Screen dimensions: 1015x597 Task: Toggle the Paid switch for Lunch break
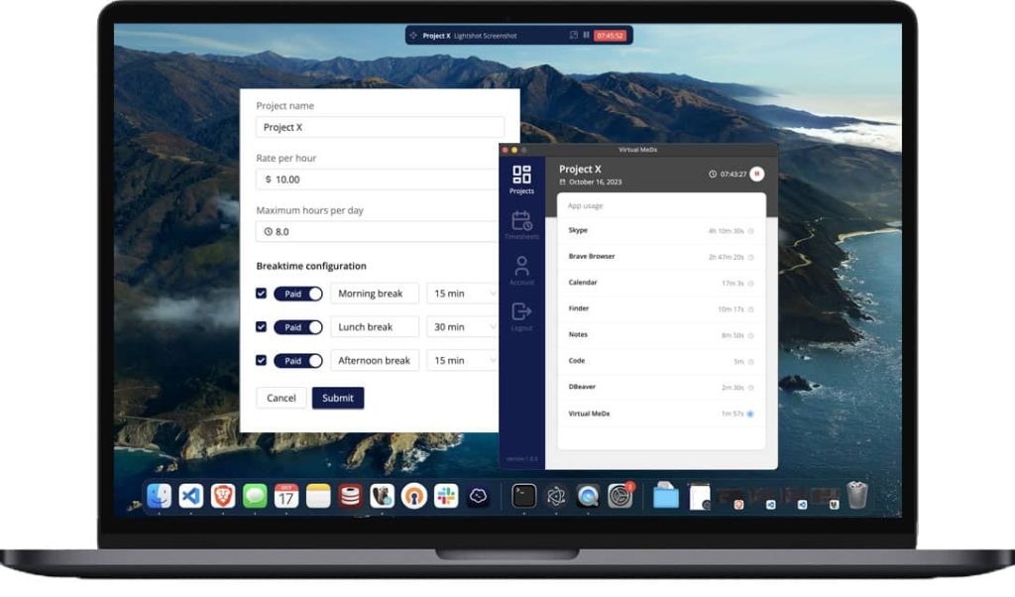click(297, 326)
